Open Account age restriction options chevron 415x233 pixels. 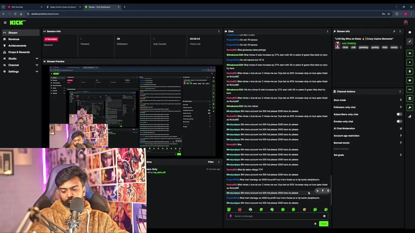401,136
